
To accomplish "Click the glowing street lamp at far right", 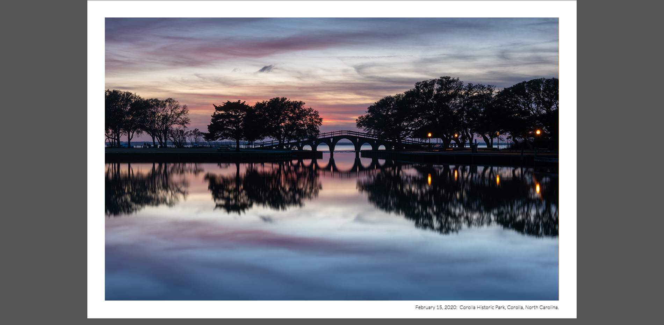I will coord(538,132).
